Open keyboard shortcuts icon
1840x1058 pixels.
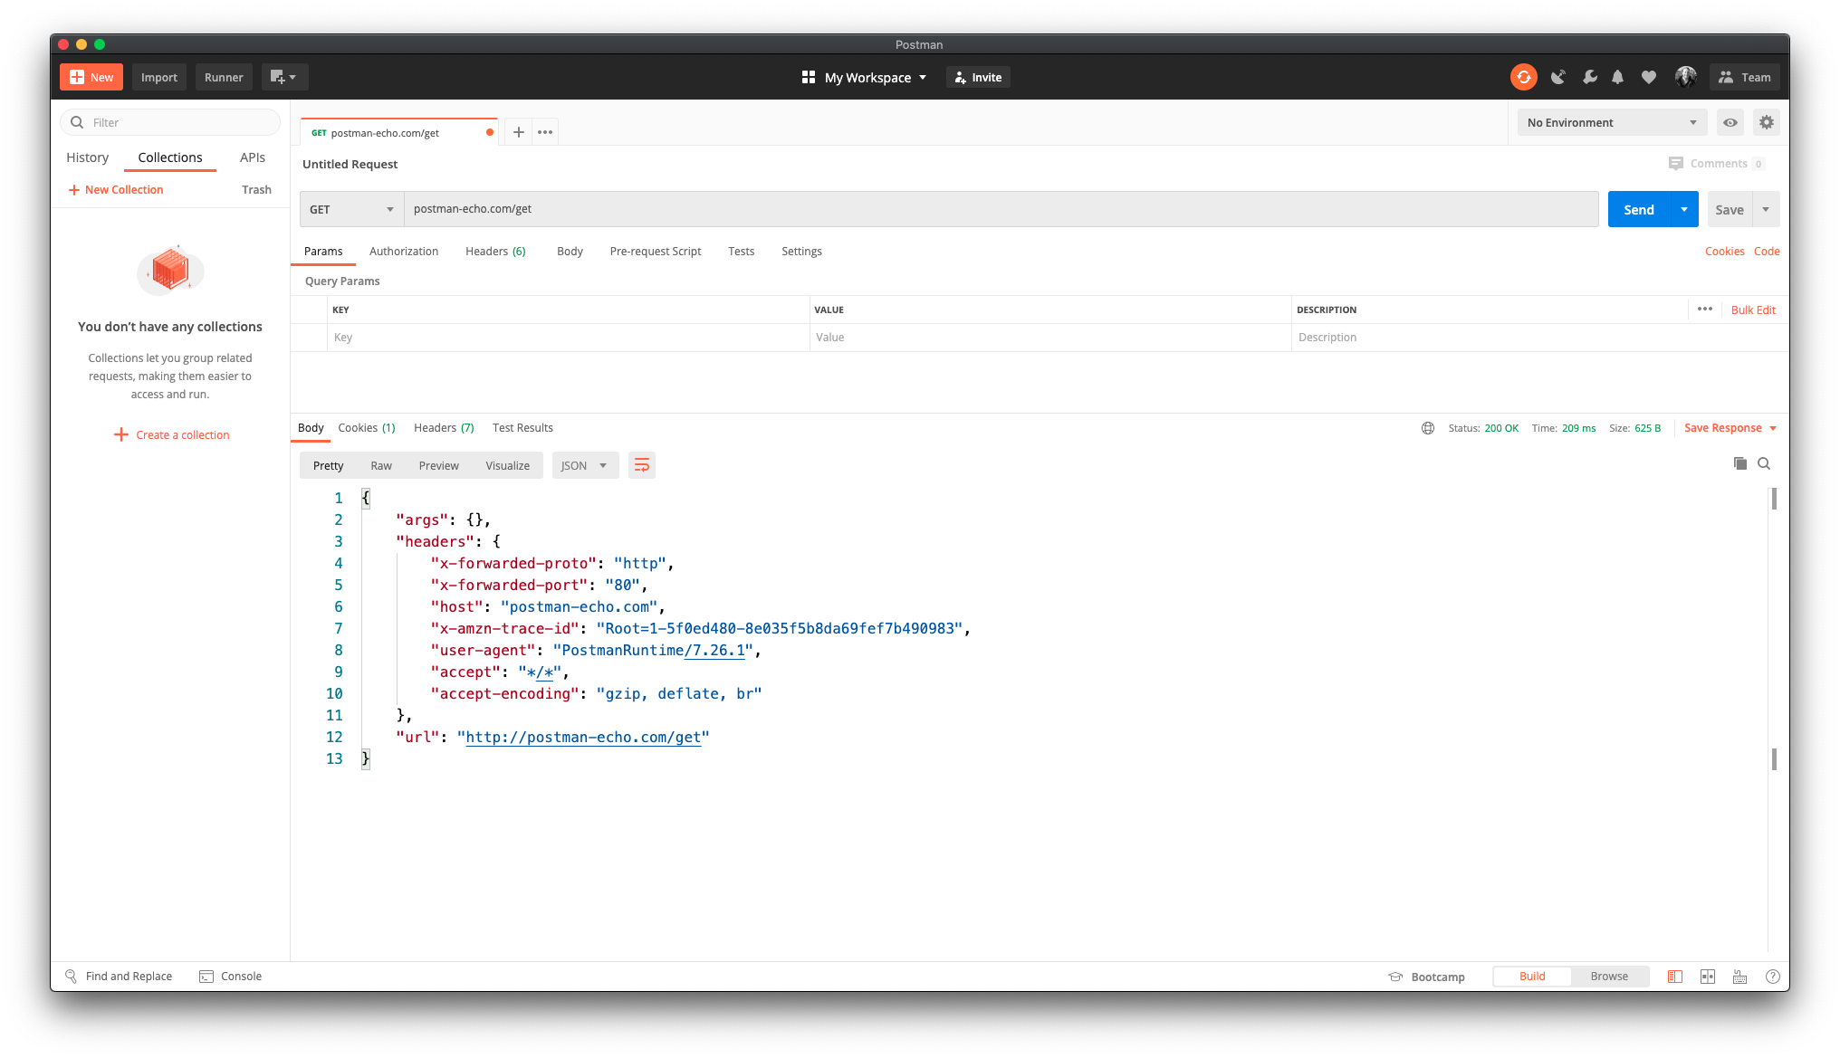click(1739, 976)
